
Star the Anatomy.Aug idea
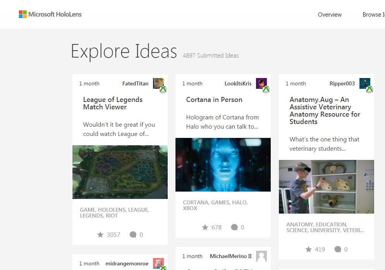point(308,250)
